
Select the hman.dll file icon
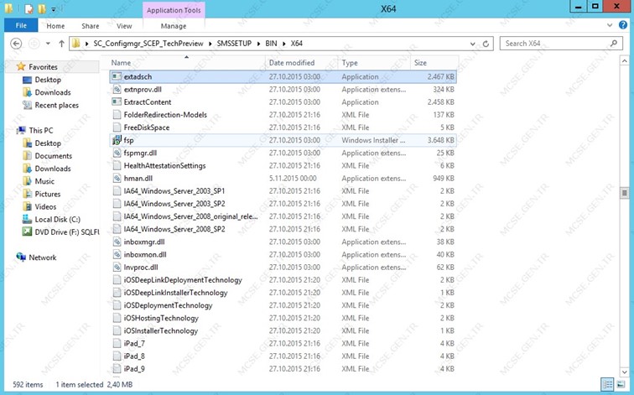pyautogui.click(x=117, y=179)
